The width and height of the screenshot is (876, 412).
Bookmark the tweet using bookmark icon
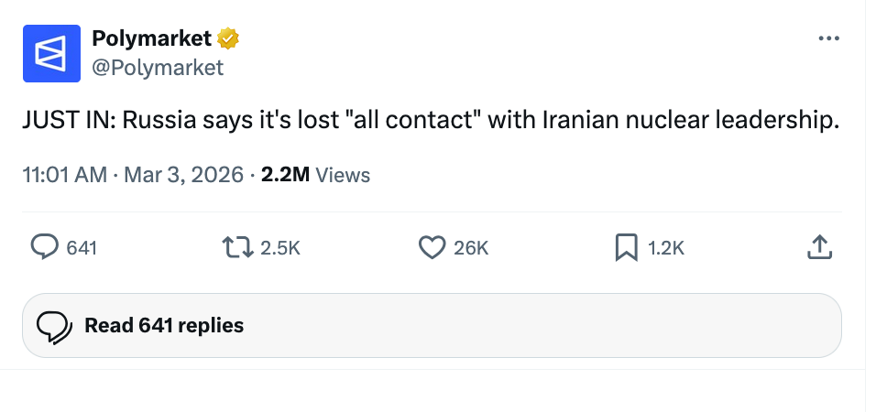626,246
